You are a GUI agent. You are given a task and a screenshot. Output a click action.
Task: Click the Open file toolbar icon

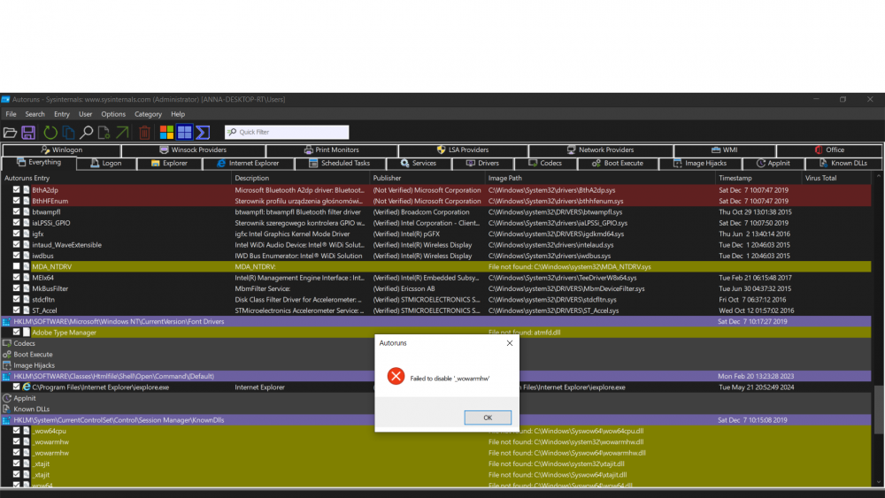11,133
